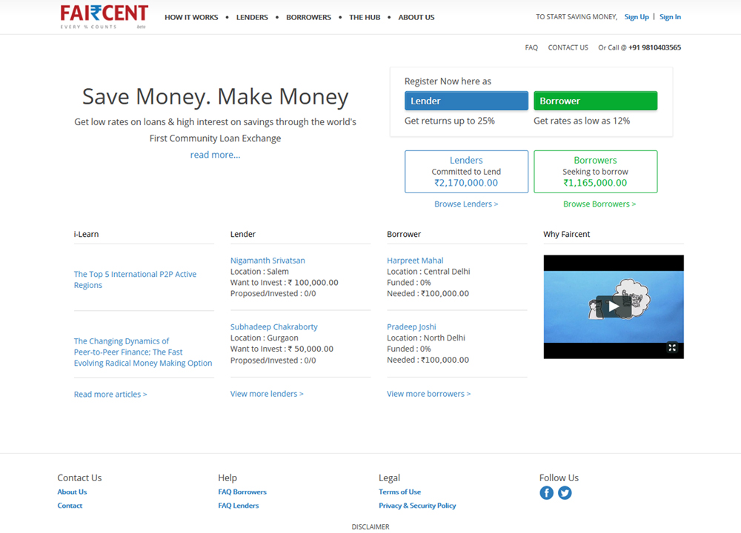Open Terms of Use link
The height and width of the screenshot is (533, 741).
[x=400, y=492]
